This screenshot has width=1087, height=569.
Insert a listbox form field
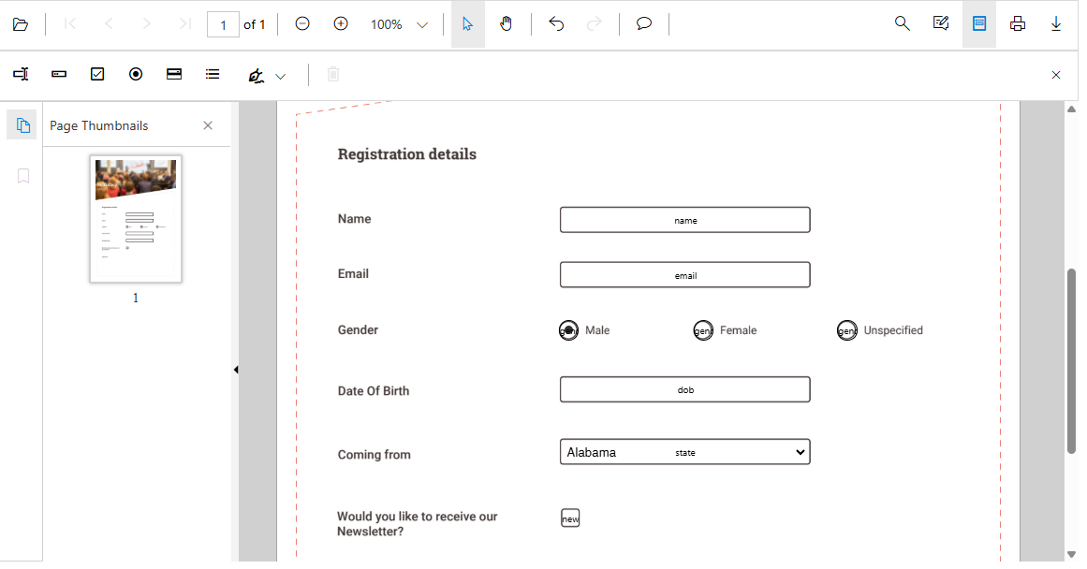[213, 74]
